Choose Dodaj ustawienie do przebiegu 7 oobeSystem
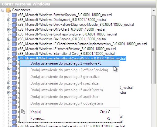 (70, 103)
